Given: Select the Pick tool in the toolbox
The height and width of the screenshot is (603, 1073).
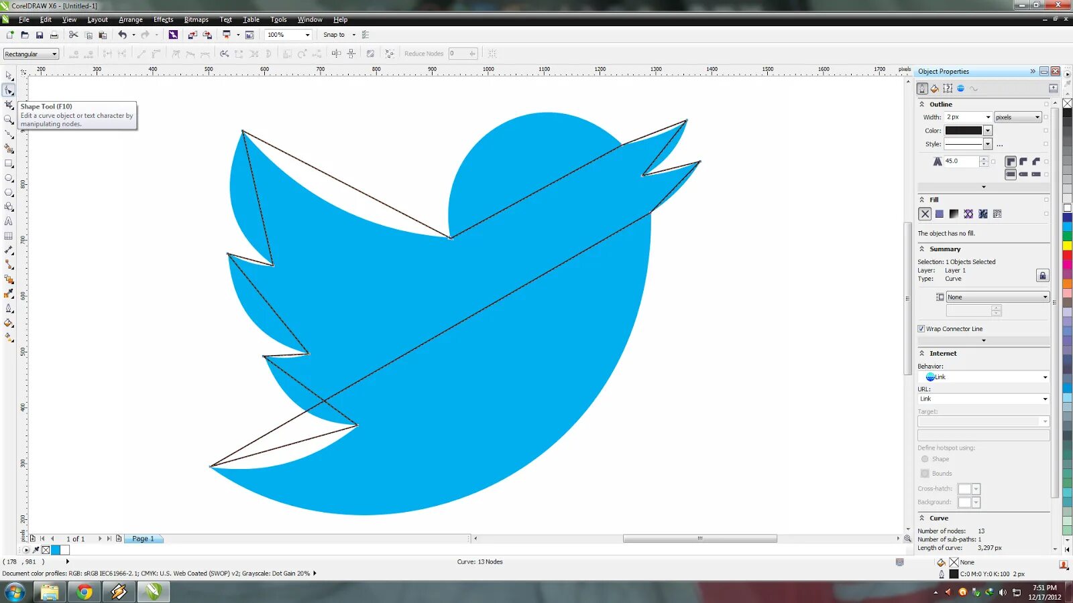Looking at the screenshot, I should click(x=9, y=75).
